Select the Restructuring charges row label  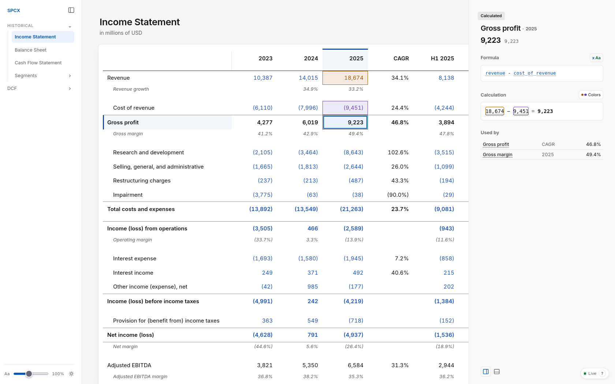pyautogui.click(x=142, y=181)
